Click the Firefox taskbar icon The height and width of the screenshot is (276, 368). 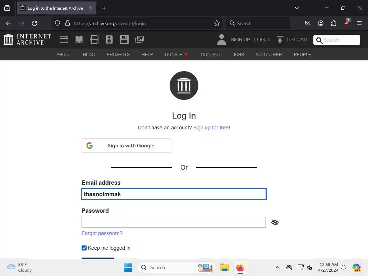(x=240, y=267)
